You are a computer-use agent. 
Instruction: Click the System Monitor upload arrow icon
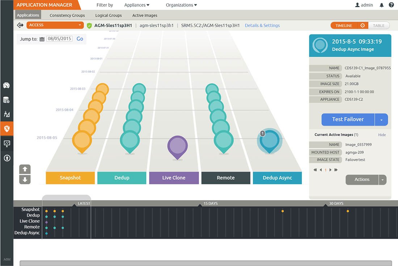click(7, 158)
